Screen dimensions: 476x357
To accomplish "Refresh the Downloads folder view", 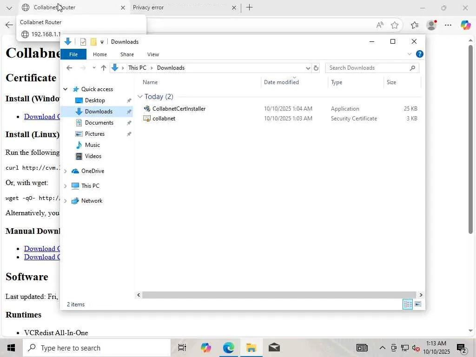I will point(316,68).
